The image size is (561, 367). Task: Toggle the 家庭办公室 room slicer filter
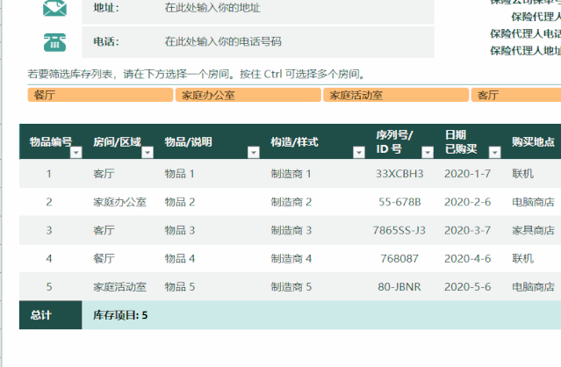click(x=247, y=95)
